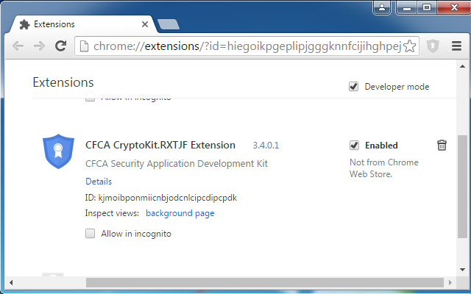The width and height of the screenshot is (471, 294).
Task: Bookmark this page with the star icon
Action: point(409,46)
